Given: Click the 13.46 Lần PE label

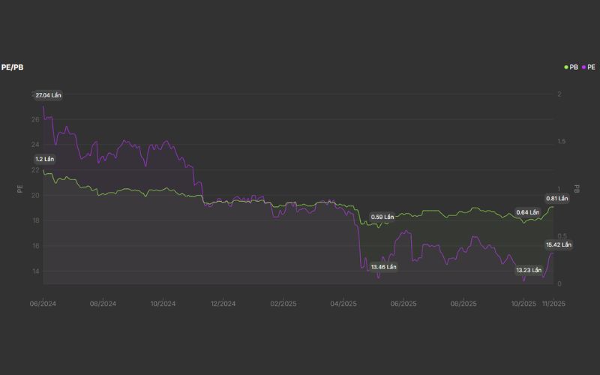Looking at the screenshot, I should (x=383, y=266).
